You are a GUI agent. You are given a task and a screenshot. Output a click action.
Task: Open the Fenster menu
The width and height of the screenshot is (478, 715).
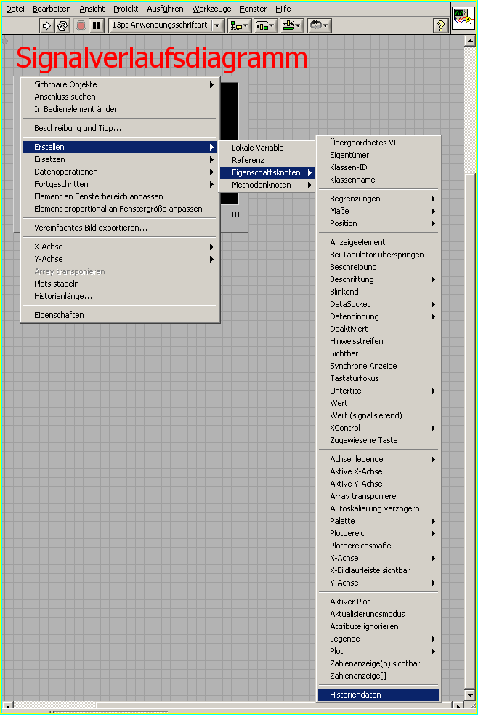[x=253, y=9]
